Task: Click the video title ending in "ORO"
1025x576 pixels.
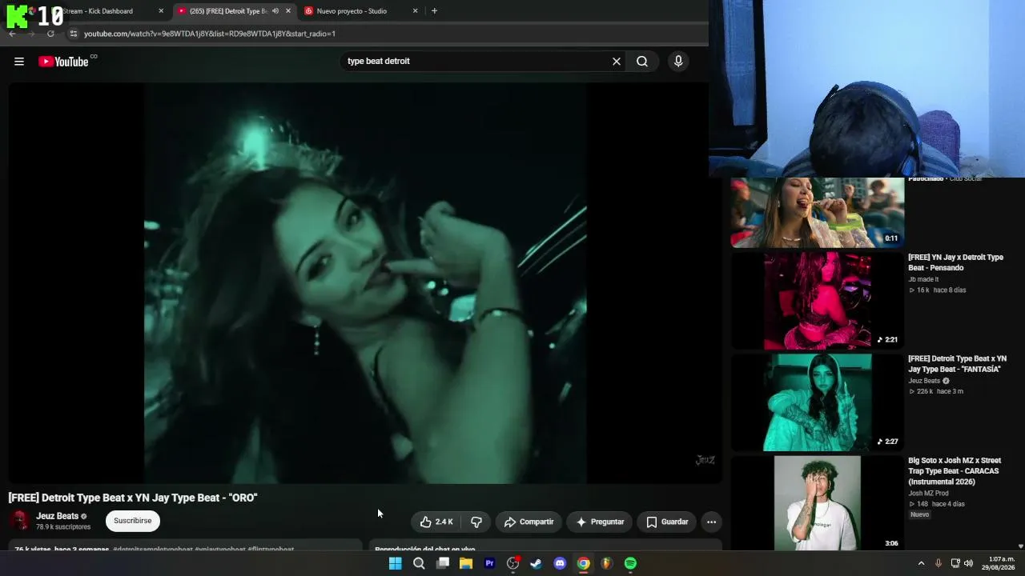Action: (x=133, y=498)
